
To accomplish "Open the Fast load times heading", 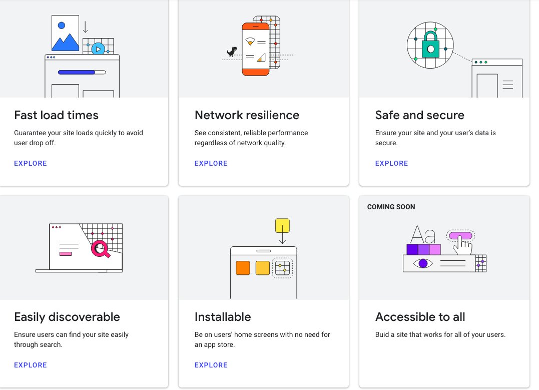I will pos(57,115).
